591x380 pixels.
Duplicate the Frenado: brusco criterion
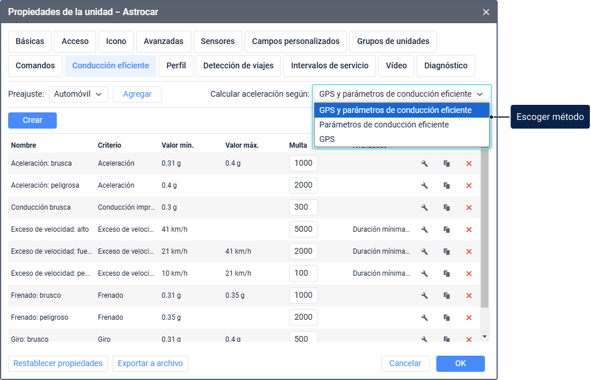tap(447, 295)
